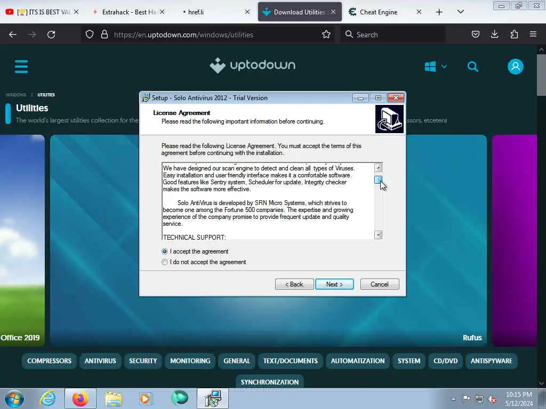Reload the current page
Screen dimensions: 546x409
51,35
